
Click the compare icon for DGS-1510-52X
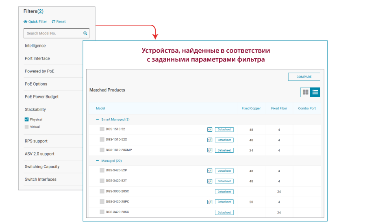coord(210,140)
